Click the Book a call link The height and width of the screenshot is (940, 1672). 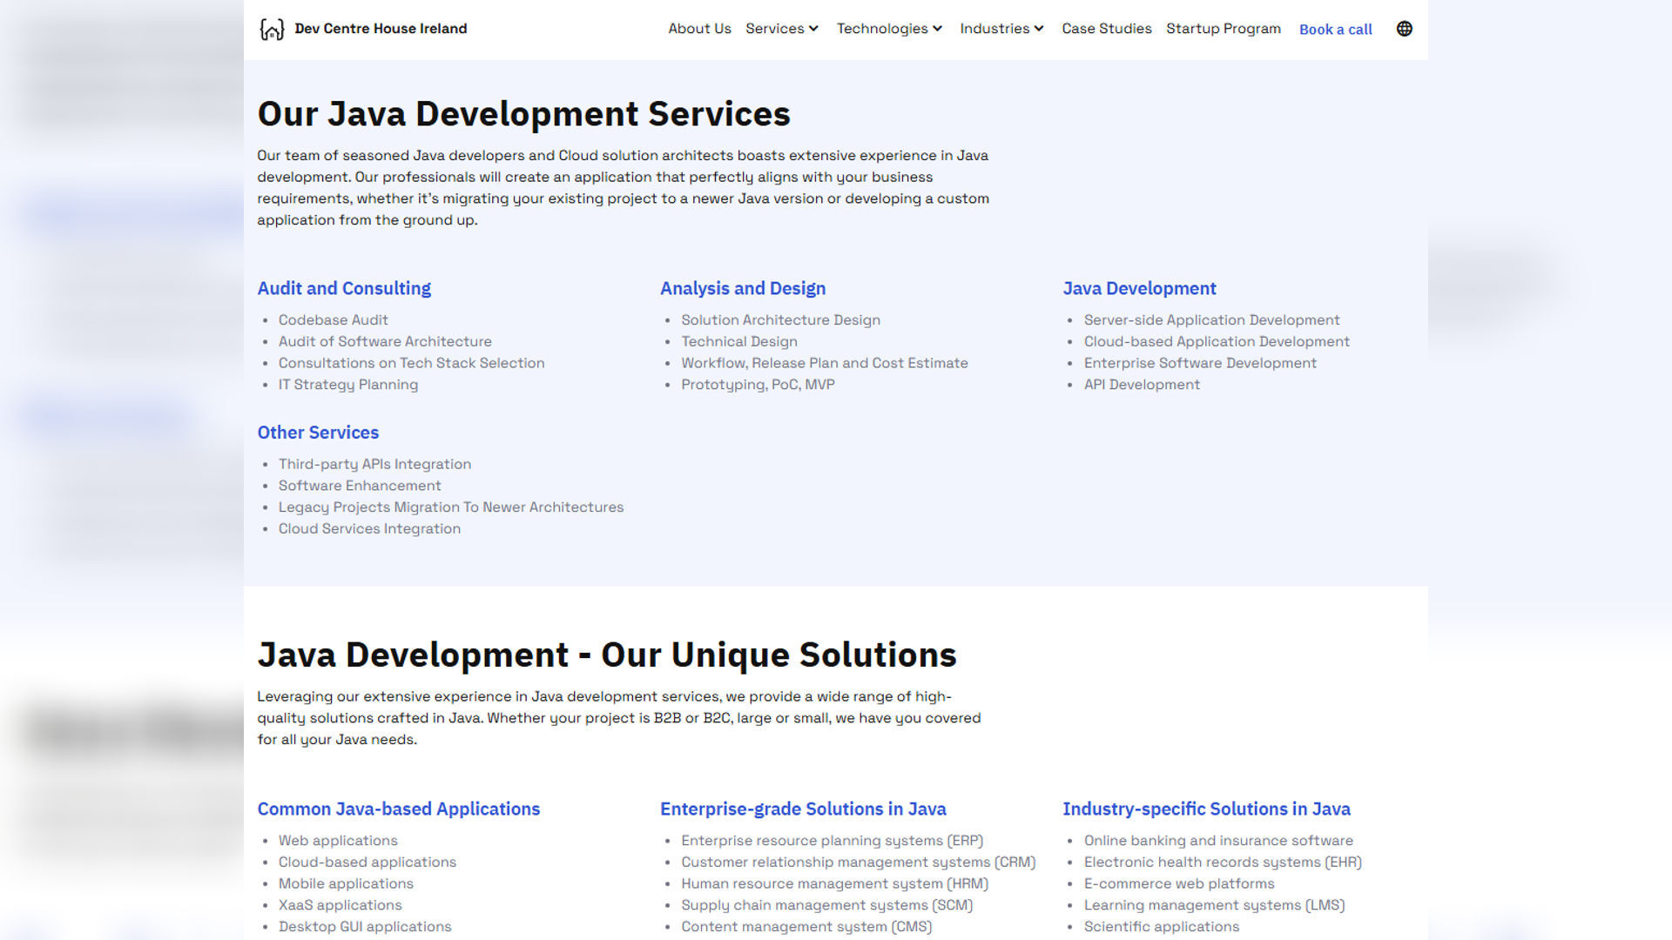point(1335,29)
